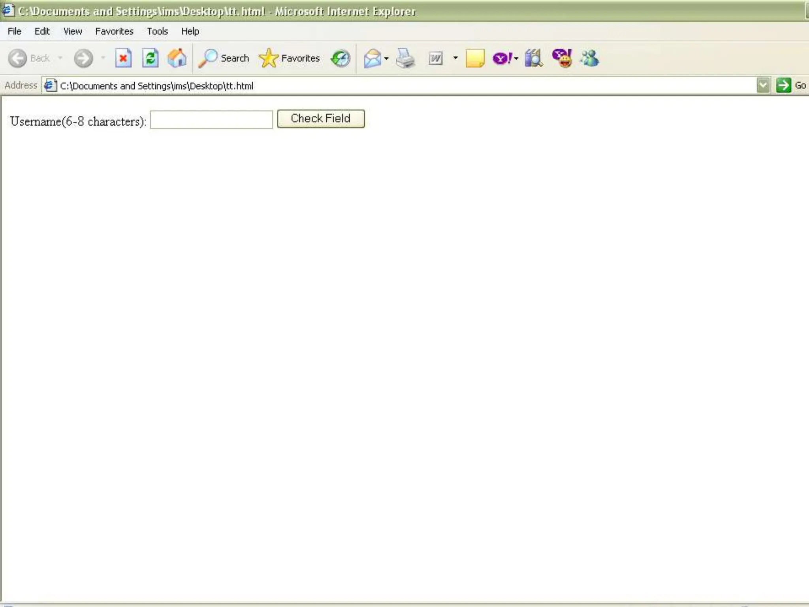Open the History toolbar icon
The width and height of the screenshot is (809, 607).
coord(340,58)
